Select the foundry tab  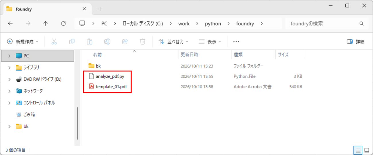click(x=47, y=9)
